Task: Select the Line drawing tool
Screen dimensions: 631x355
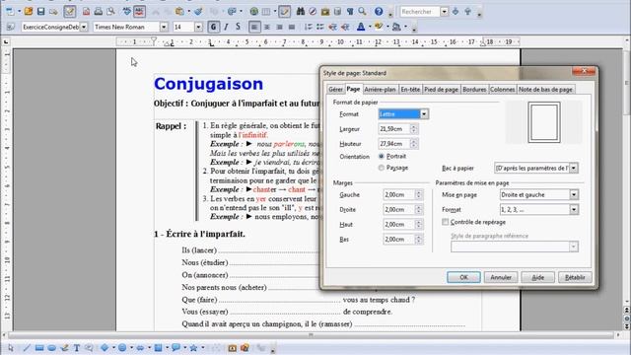Action: click(27, 348)
